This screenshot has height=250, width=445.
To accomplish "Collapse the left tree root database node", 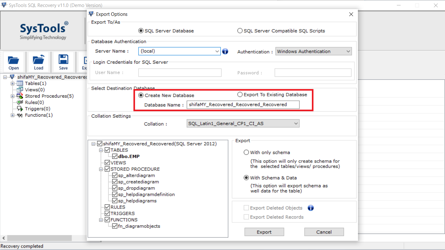I will 5,77.
